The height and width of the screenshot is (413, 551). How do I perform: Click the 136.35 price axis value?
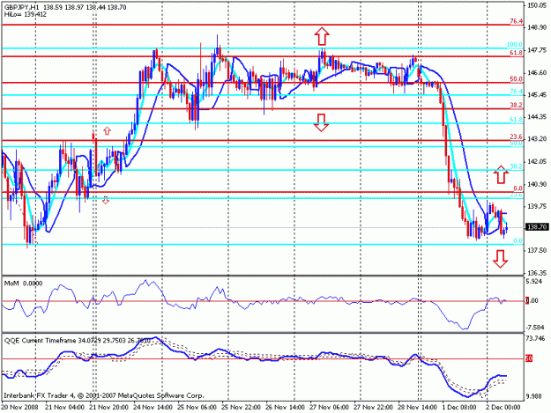(x=537, y=273)
